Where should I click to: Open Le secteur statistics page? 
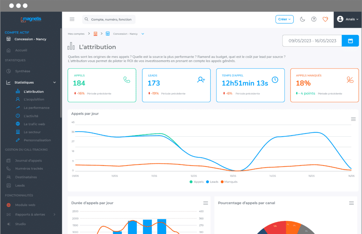32,132
